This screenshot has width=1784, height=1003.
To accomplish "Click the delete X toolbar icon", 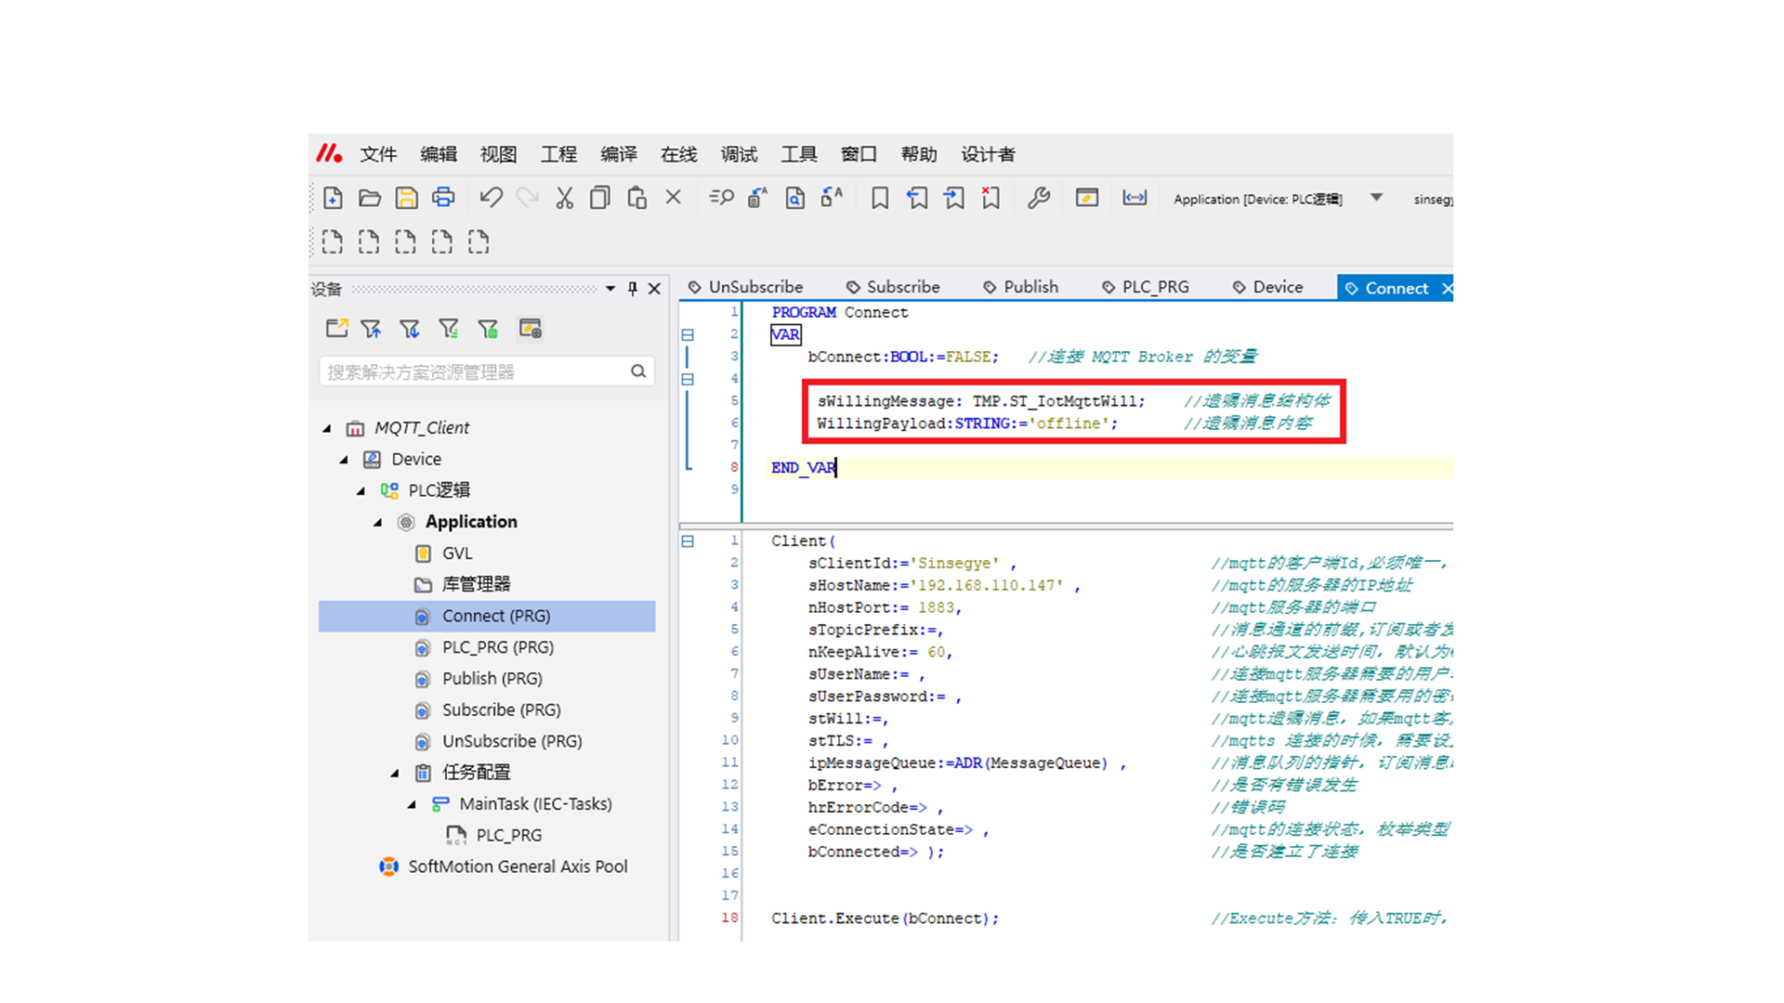I will pos(674,197).
